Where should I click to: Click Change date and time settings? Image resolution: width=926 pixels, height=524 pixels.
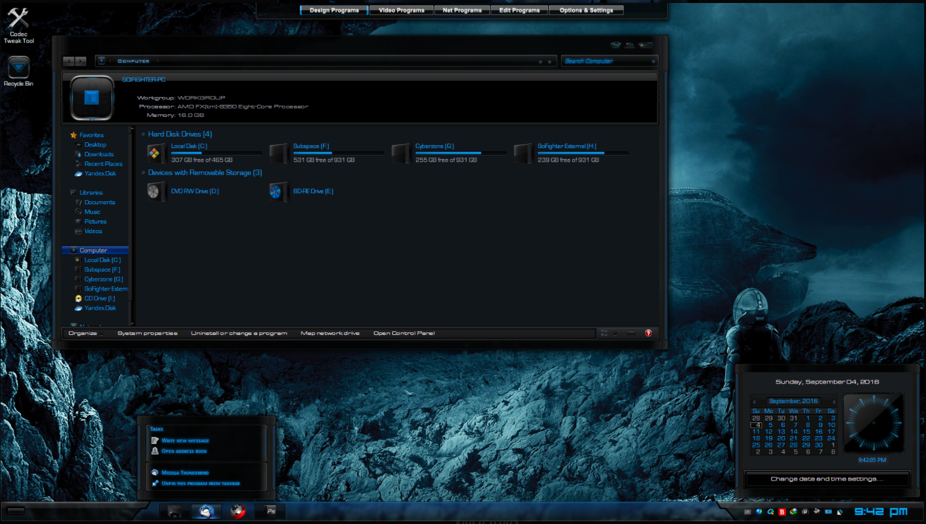tap(826, 479)
